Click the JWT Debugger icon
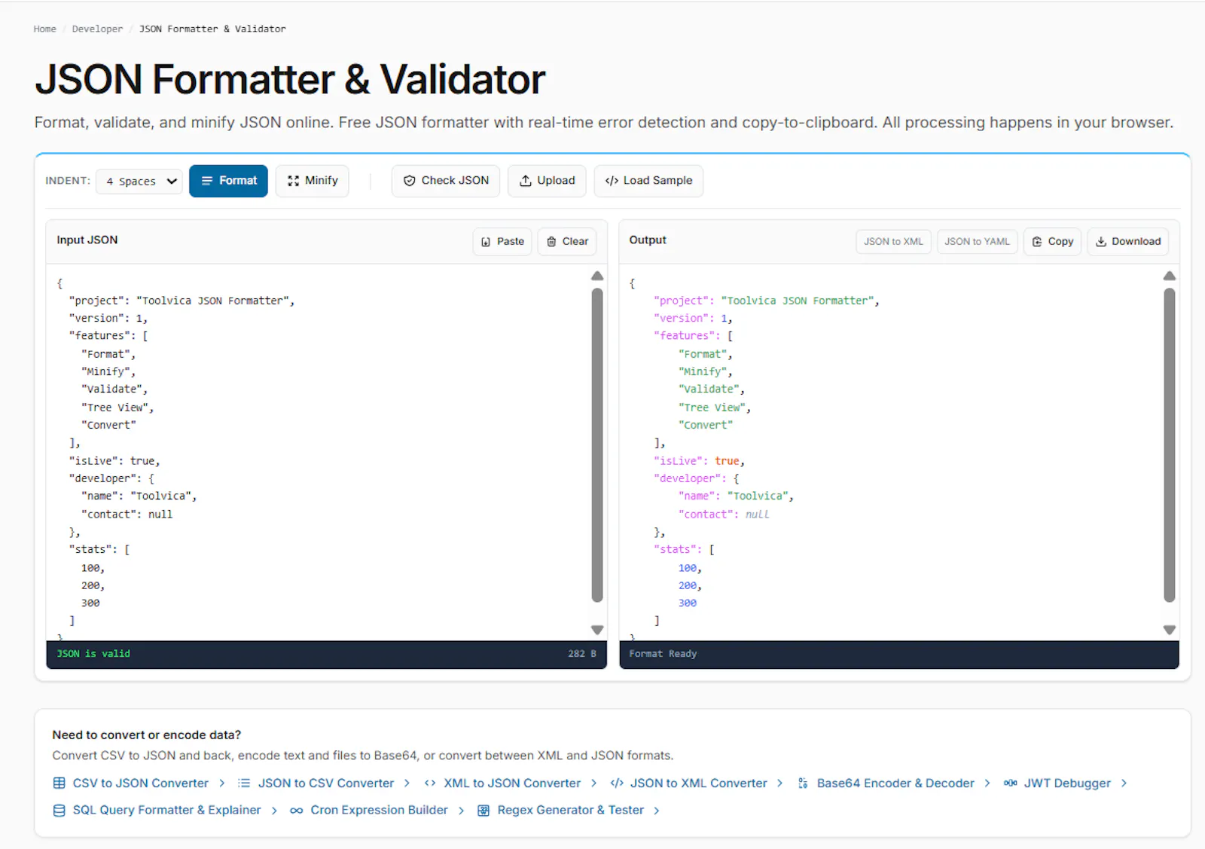The height and width of the screenshot is (849, 1205). (x=1011, y=783)
